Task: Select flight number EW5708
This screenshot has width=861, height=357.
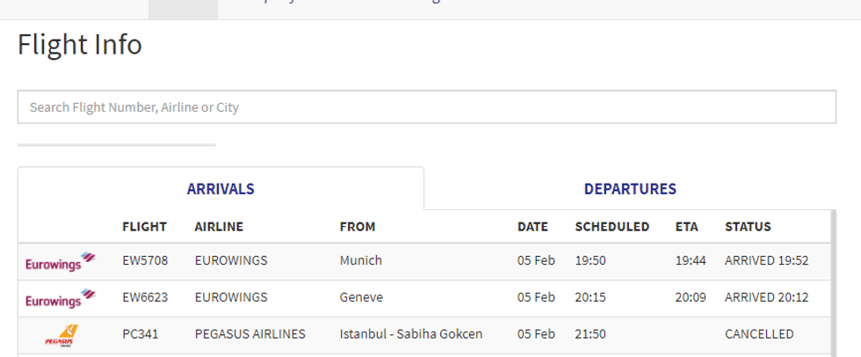Action: (145, 261)
